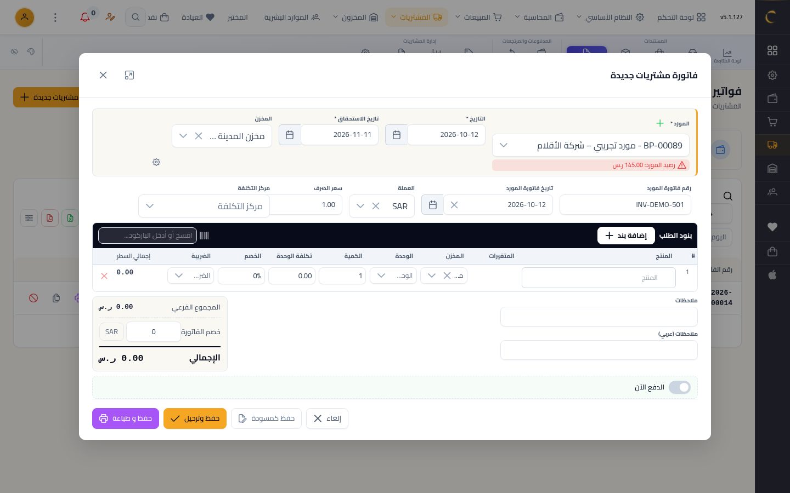Viewport: 790px width, 493px height.
Task: Click the header settings gear icon
Action: 156,162
